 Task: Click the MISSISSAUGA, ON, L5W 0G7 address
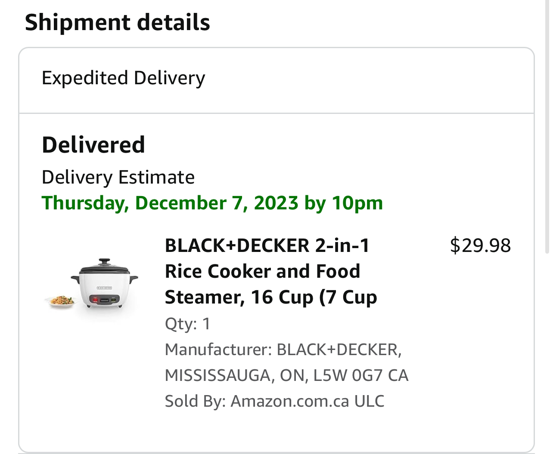[x=286, y=375]
